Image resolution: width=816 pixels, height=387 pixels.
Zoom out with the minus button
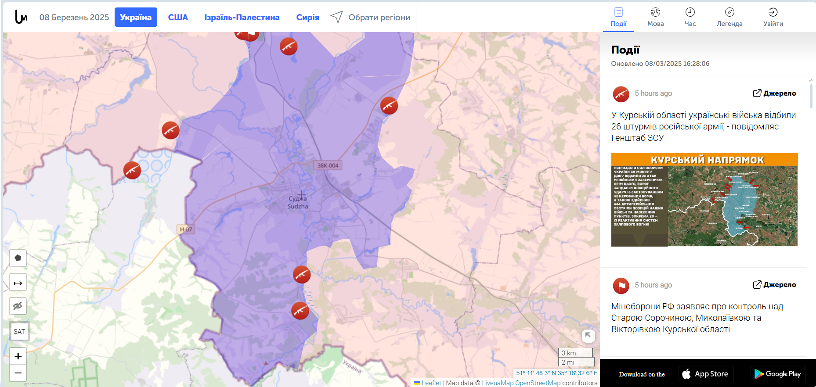[x=18, y=373]
